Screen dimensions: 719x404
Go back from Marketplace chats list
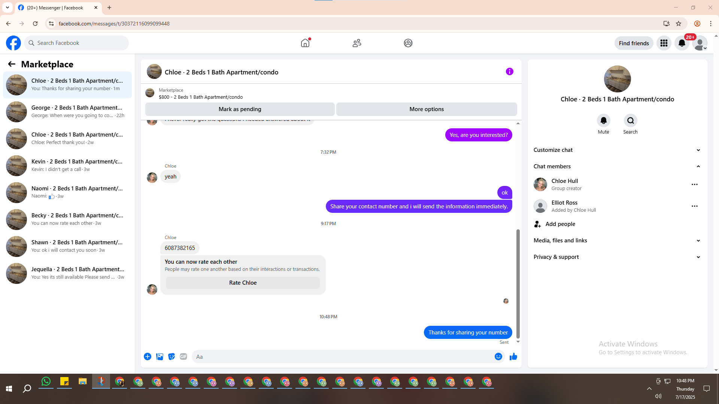(x=12, y=64)
